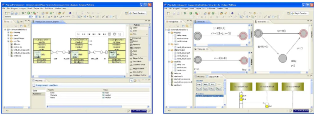This screenshot has height=116, width=314.
Task: Select the medium component box in diagram
Action: click(x=80, y=51)
